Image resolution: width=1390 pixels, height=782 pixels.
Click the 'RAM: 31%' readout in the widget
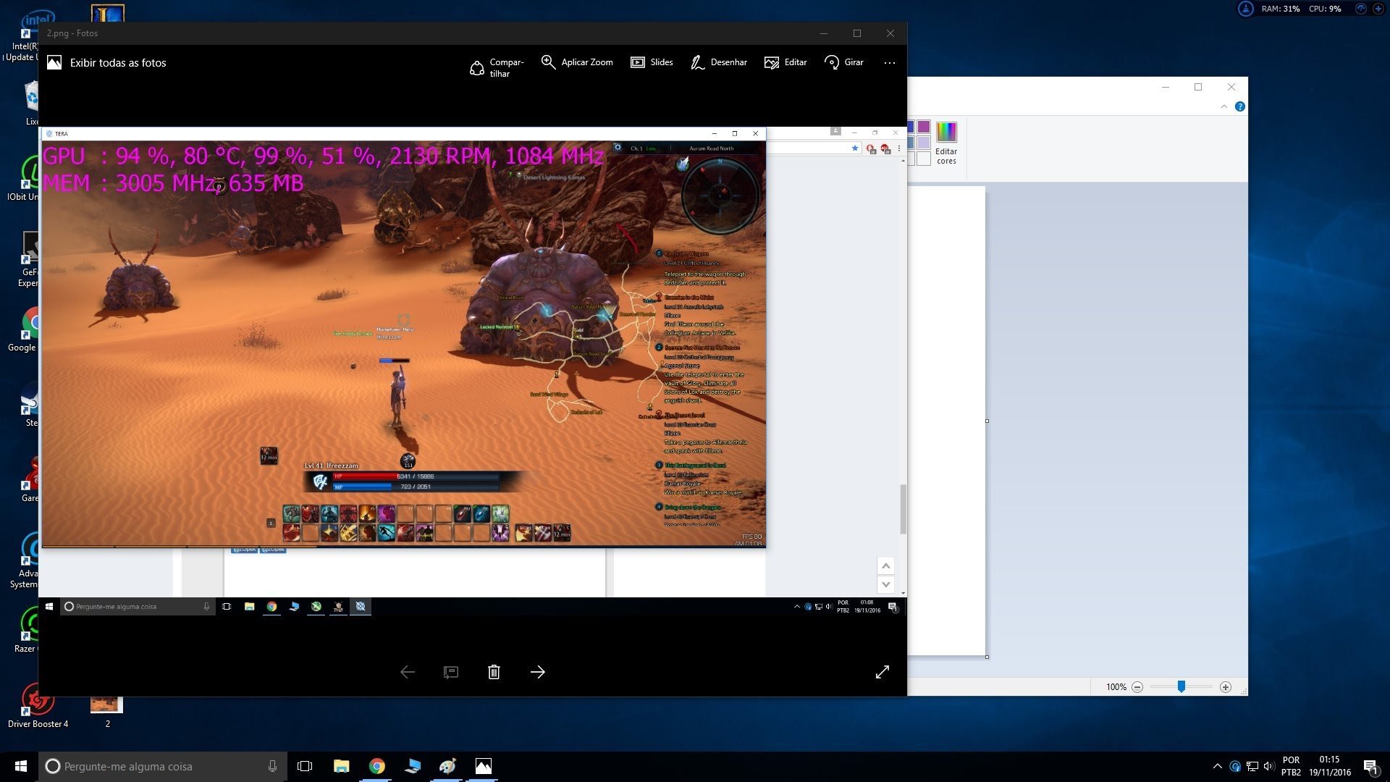coord(1280,9)
